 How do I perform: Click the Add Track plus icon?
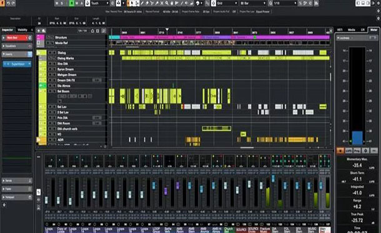(x=39, y=31)
